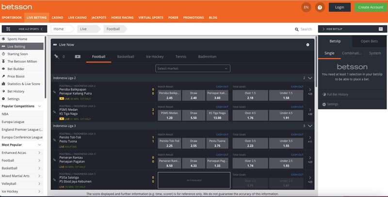Open betslip Settings gear link

[x=330, y=104]
